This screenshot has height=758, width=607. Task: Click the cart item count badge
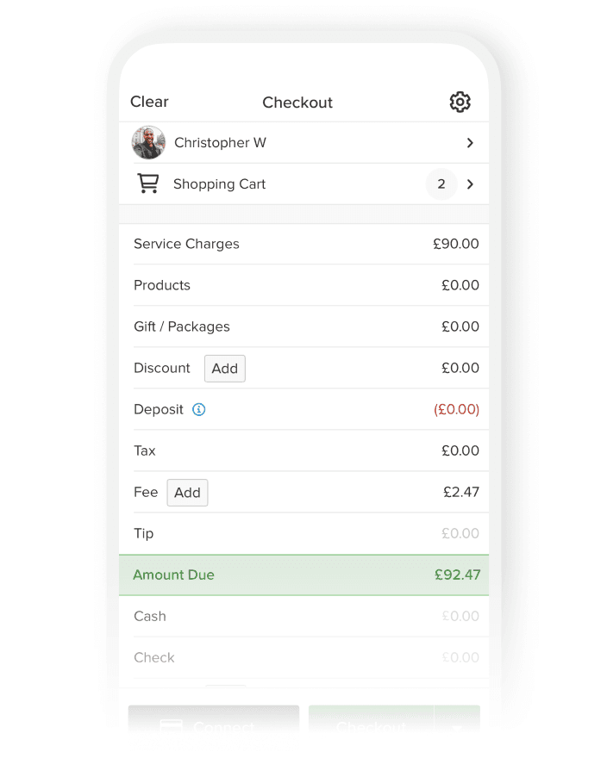click(441, 183)
